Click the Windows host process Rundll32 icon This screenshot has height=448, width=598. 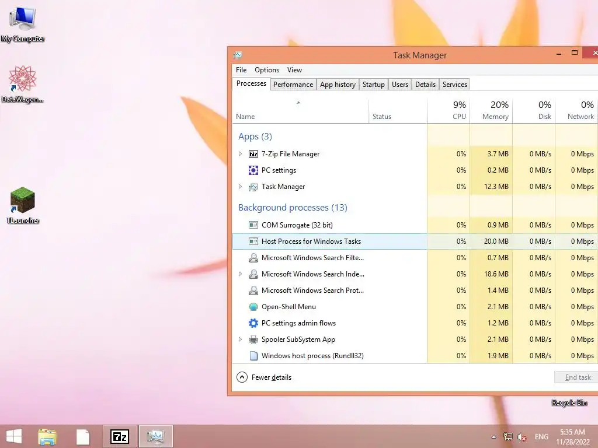click(x=253, y=356)
